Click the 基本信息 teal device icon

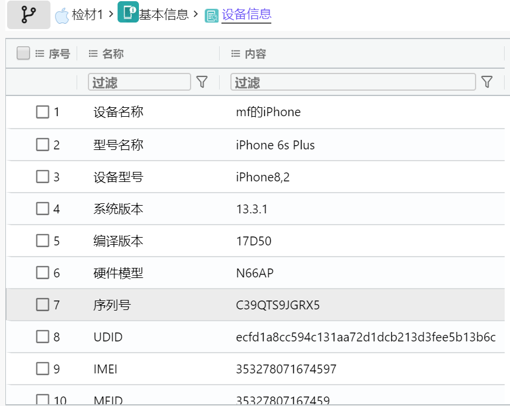128,12
